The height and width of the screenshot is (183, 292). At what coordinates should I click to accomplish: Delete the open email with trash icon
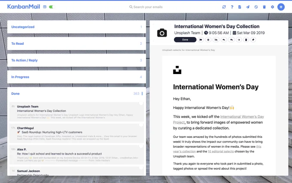pos(246,40)
